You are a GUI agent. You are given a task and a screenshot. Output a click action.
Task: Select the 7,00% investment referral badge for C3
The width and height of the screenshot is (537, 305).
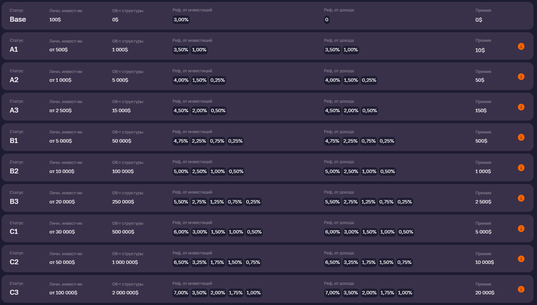(x=181, y=293)
